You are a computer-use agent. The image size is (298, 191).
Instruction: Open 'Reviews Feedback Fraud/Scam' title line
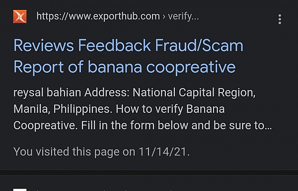129,45
